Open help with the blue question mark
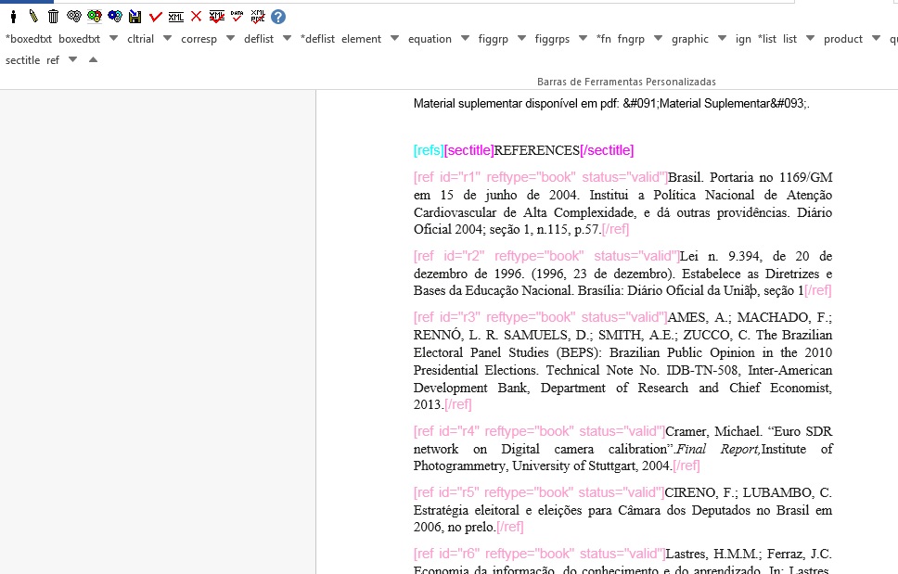Screen dimensions: 898x574 click(x=278, y=17)
